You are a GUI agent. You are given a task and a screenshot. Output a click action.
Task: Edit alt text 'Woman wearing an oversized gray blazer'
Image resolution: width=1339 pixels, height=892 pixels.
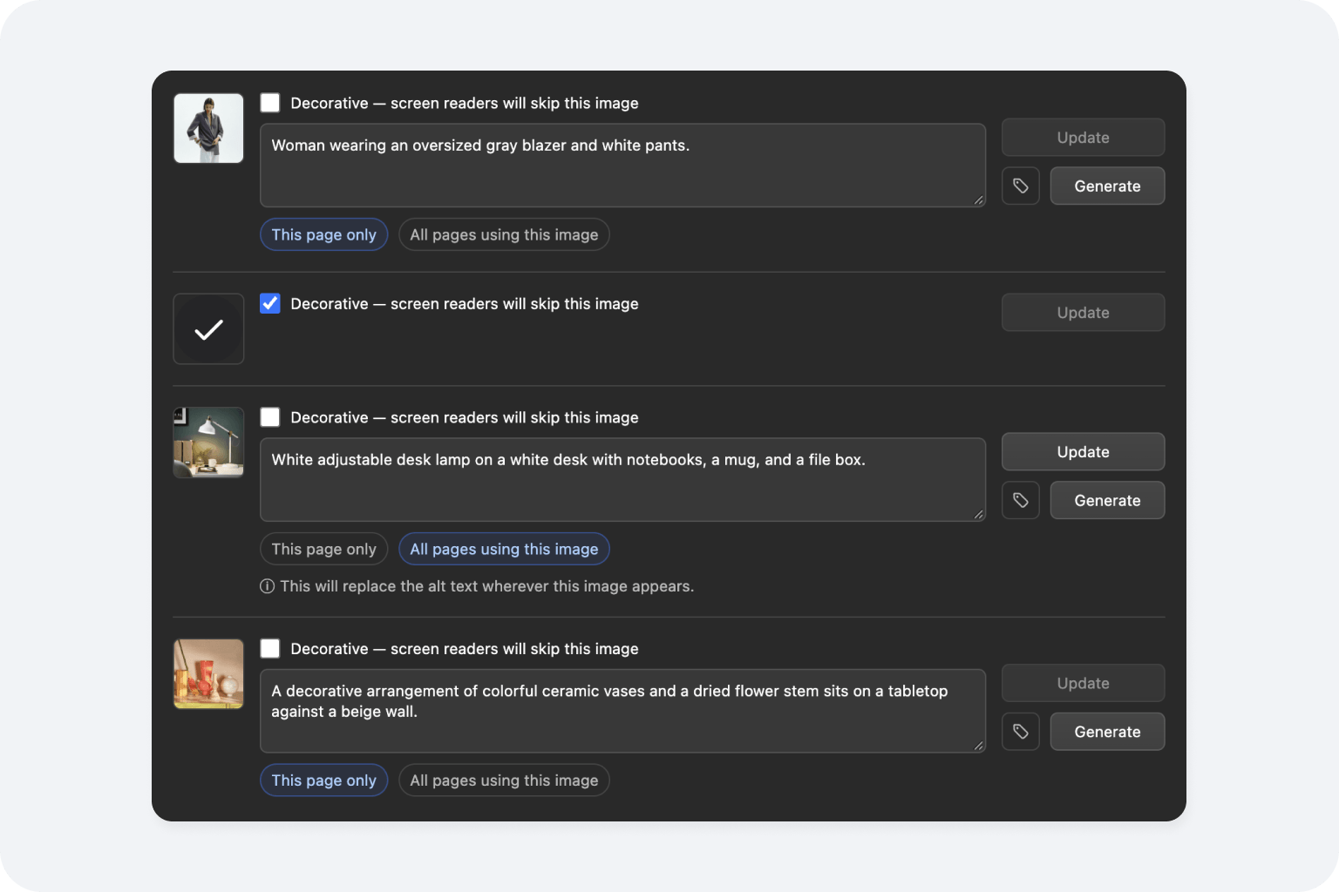[622, 166]
